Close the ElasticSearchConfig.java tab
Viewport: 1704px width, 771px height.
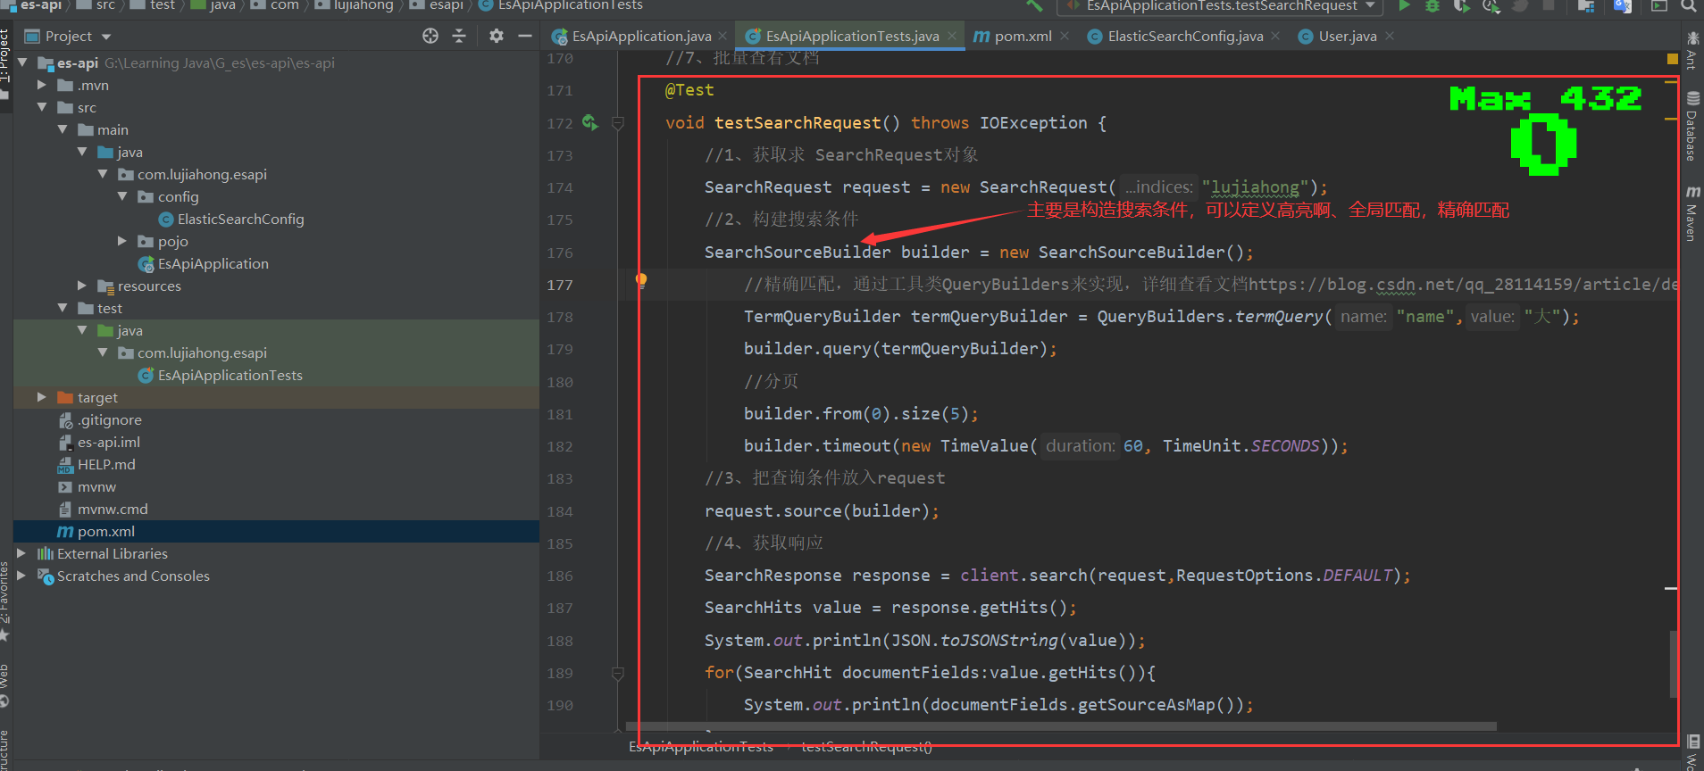click(x=1275, y=36)
